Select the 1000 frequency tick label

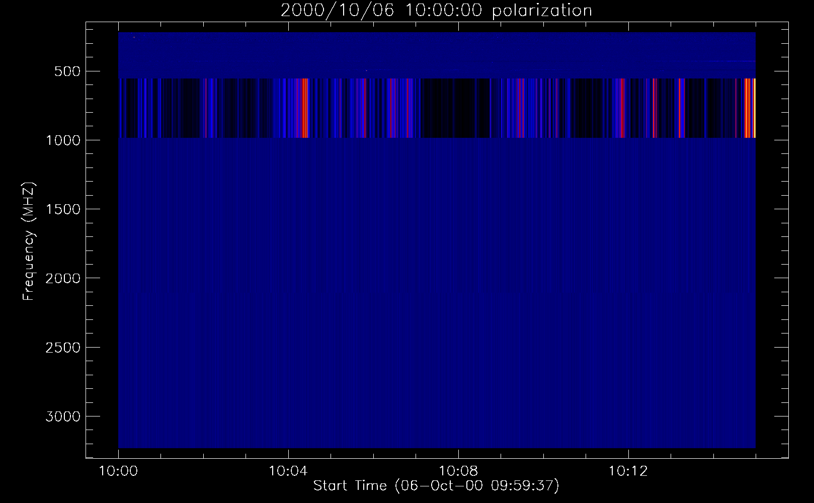tap(63, 140)
